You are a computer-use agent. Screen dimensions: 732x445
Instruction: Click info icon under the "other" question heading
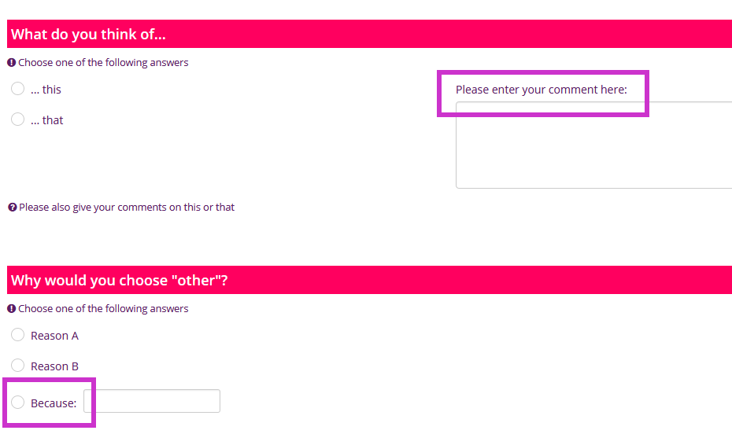[x=12, y=309]
